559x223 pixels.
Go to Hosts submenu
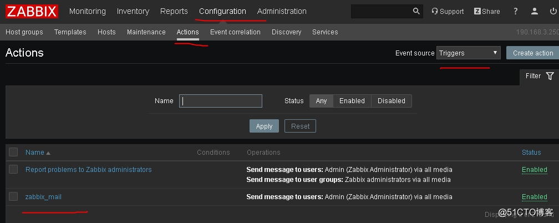click(x=106, y=32)
